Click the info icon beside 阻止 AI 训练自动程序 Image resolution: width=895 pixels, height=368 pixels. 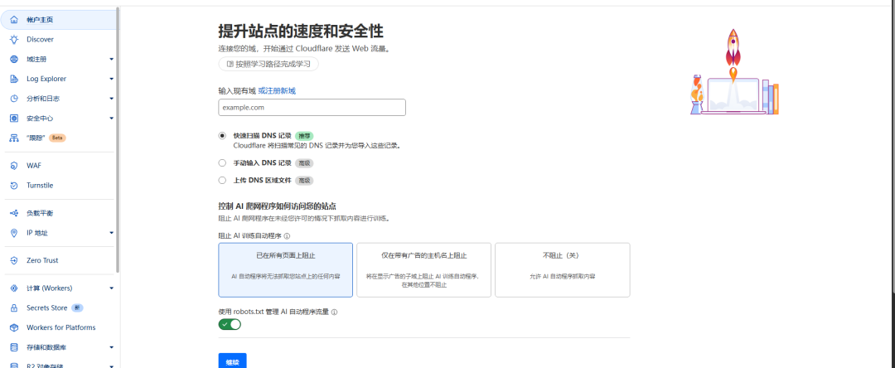point(287,235)
